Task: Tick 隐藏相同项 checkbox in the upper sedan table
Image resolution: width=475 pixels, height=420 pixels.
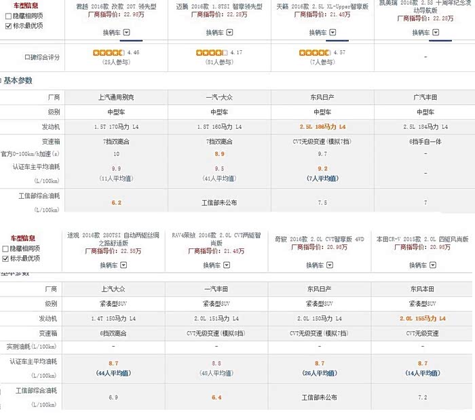Action: point(8,16)
